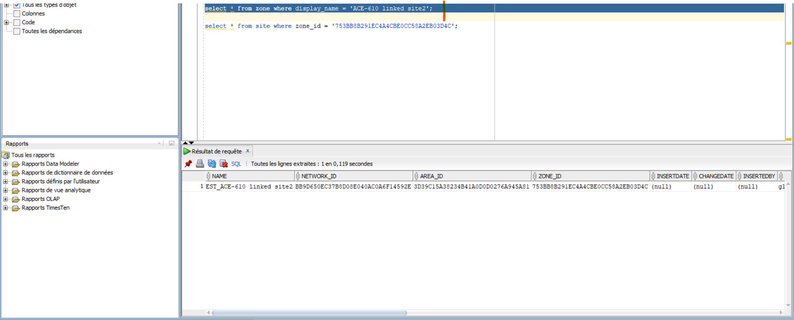The image size is (794, 320).
Task: Click the SQL link in results toolbar
Action: [236, 164]
